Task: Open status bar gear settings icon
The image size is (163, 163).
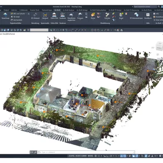Action: (160, 156)
